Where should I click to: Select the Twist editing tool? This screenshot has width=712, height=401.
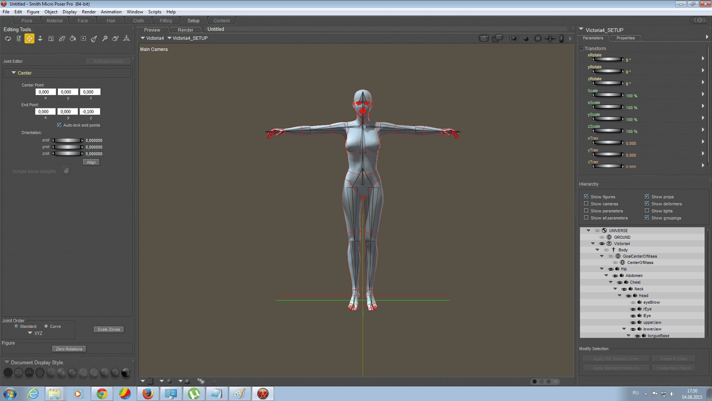point(19,39)
